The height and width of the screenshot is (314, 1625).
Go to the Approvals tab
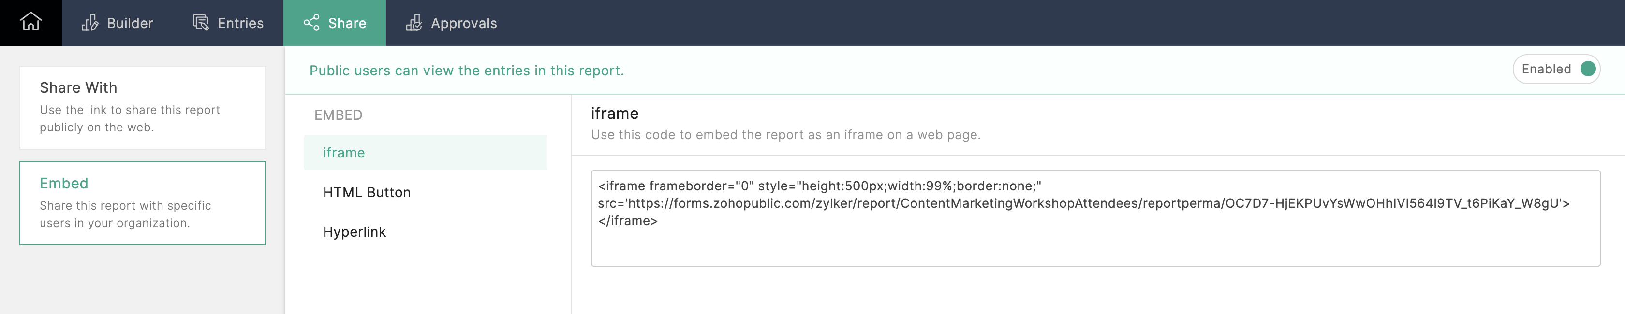click(463, 23)
